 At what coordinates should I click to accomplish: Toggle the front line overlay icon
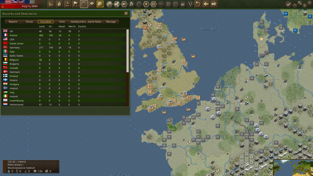click(x=161, y=4)
